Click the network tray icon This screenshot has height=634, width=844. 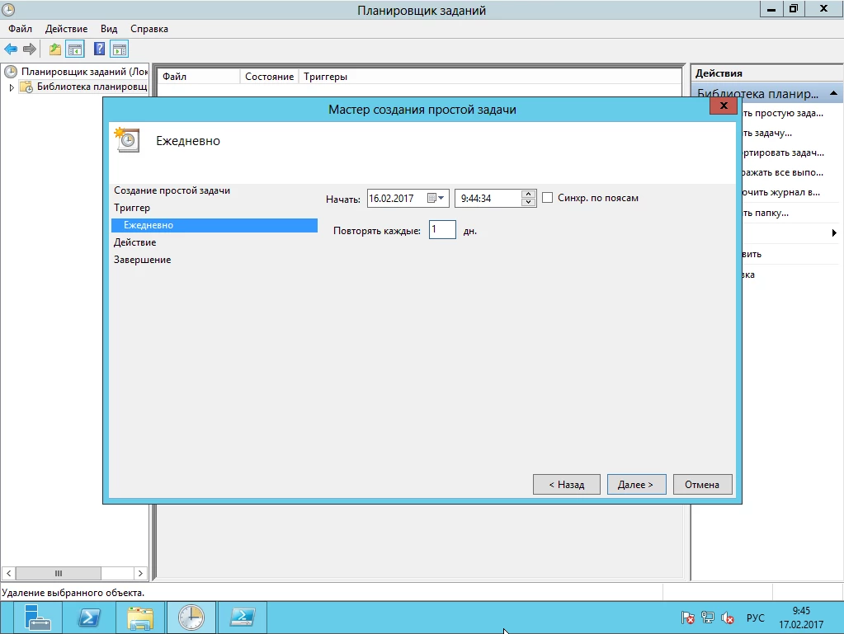(x=708, y=618)
